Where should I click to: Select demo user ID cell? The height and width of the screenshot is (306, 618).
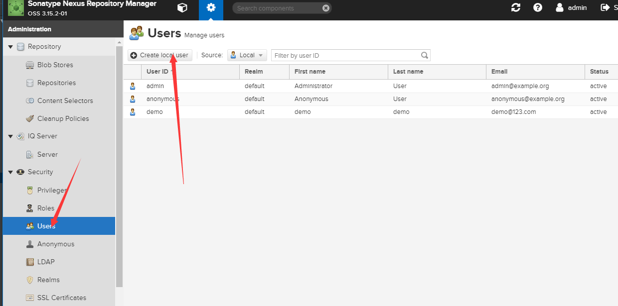pos(190,112)
